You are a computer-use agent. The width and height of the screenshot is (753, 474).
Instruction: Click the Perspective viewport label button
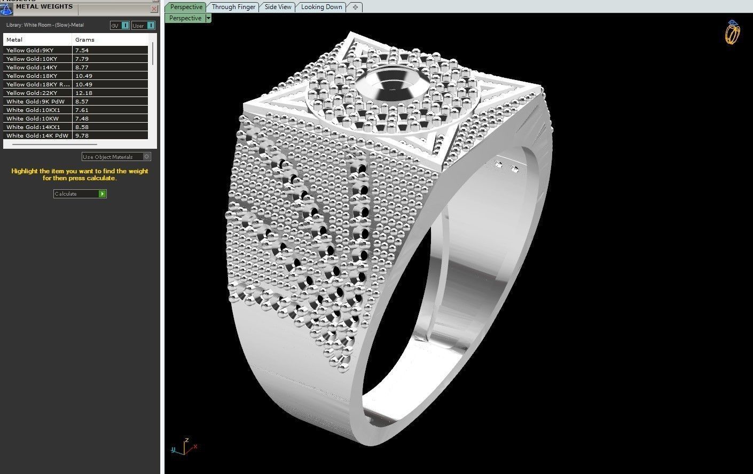[x=185, y=18]
